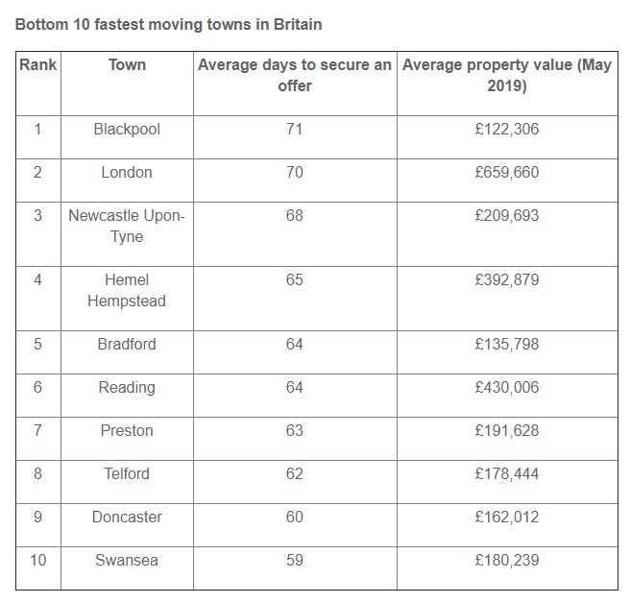This screenshot has height=603, width=630.
Task: Select the Swansea town cell
Action: (127, 560)
